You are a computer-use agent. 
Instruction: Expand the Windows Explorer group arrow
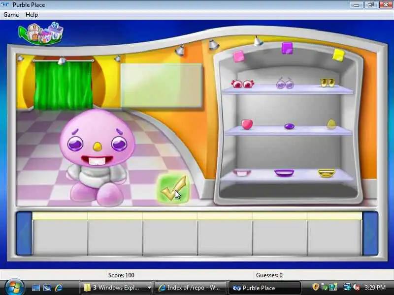(149, 288)
